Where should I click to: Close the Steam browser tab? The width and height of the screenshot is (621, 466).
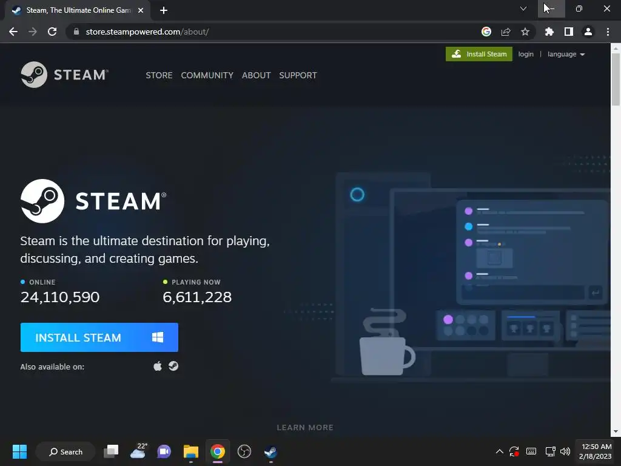(x=141, y=10)
